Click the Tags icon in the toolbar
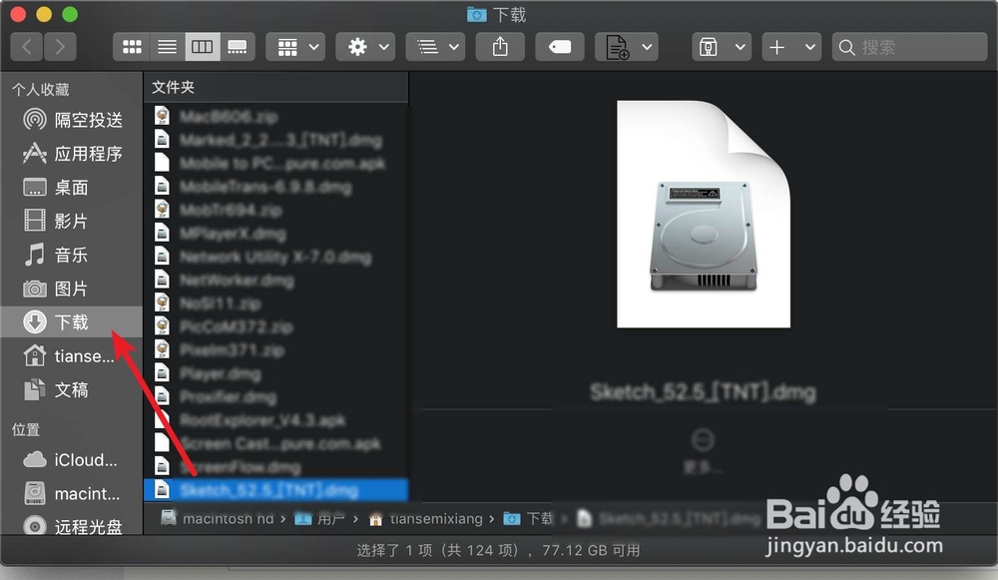This screenshot has width=998, height=580. tap(559, 46)
